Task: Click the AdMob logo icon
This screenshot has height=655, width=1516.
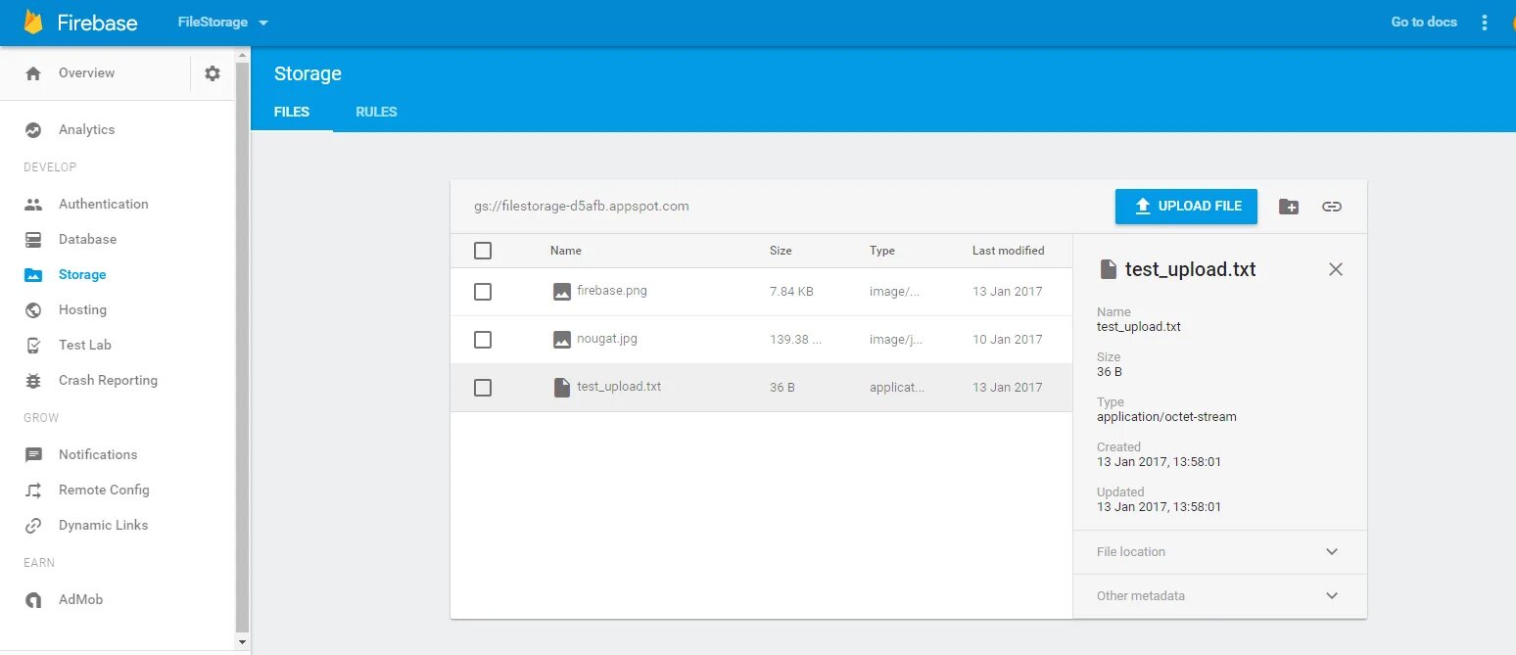Action: coord(33,600)
